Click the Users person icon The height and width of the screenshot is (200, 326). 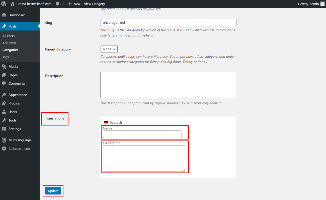[4, 112]
